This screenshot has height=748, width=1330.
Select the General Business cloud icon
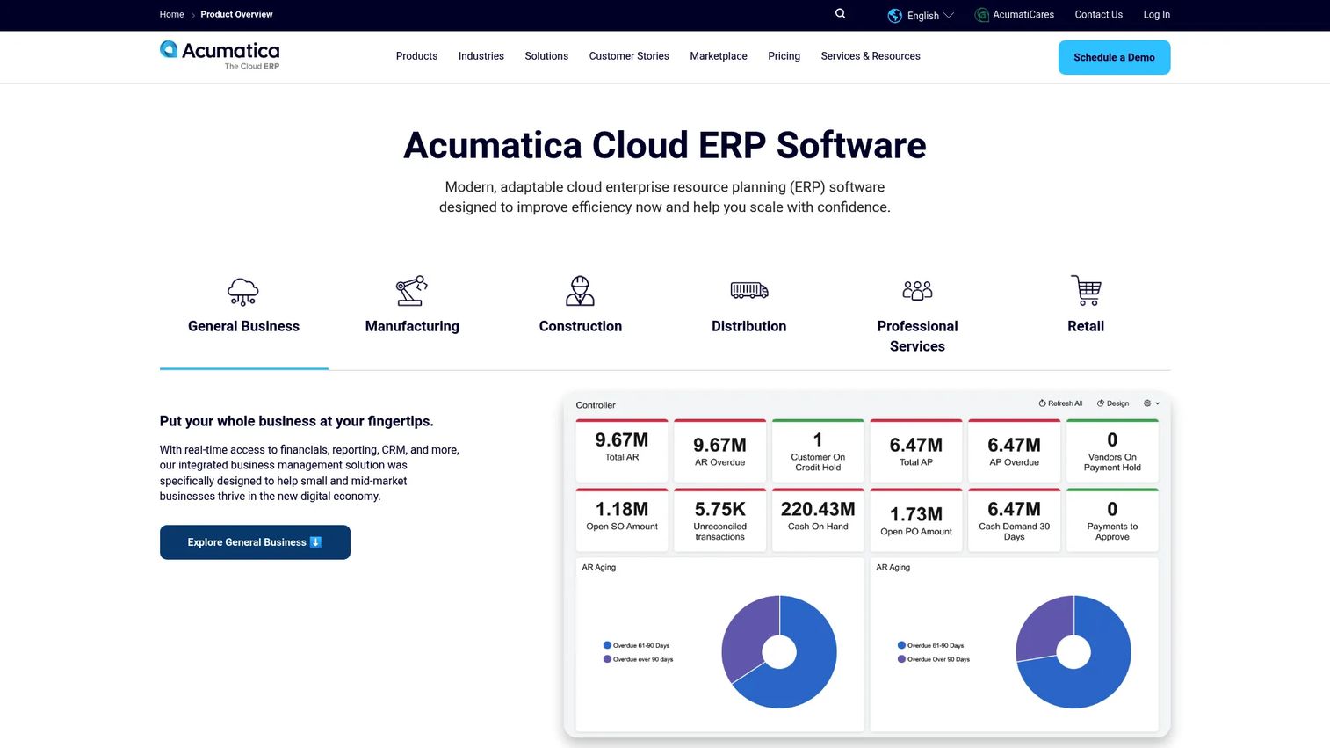[x=243, y=291]
